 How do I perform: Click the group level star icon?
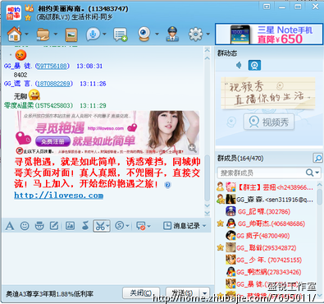[x=28, y=18]
